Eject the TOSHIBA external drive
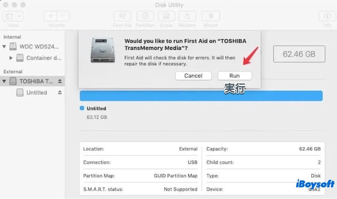This screenshot has width=337, height=199. [x=60, y=81]
